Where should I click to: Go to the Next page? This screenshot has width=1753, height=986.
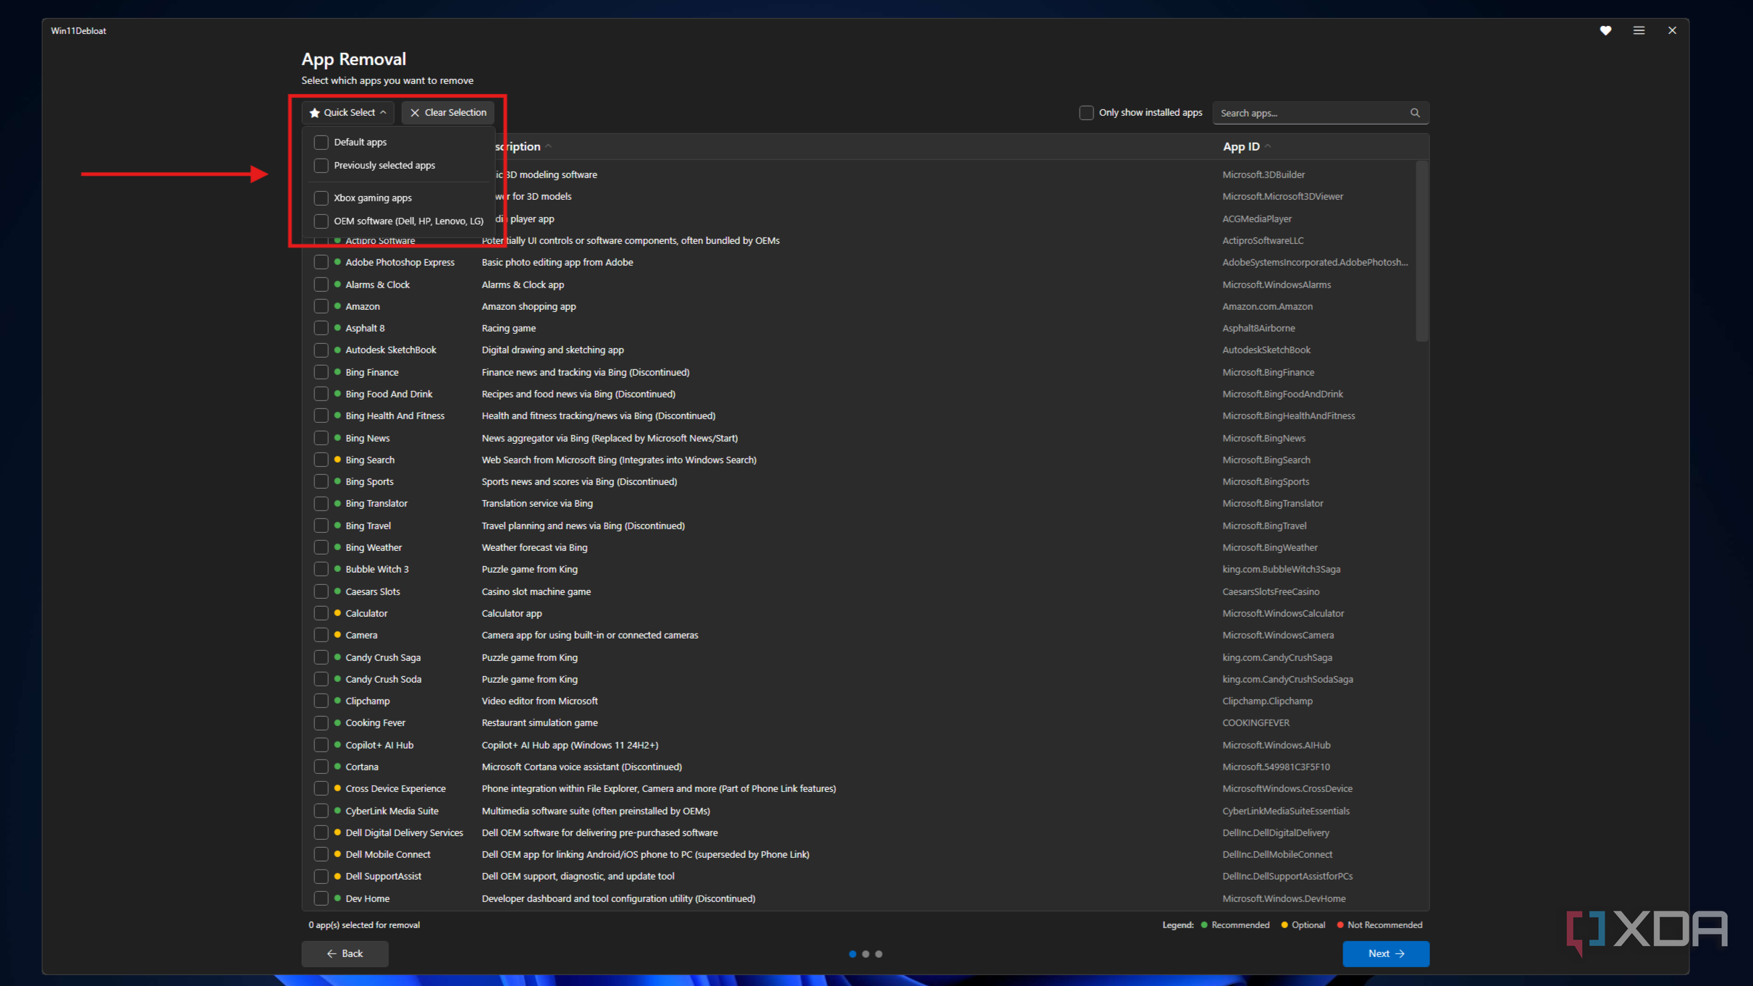click(x=1386, y=953)
